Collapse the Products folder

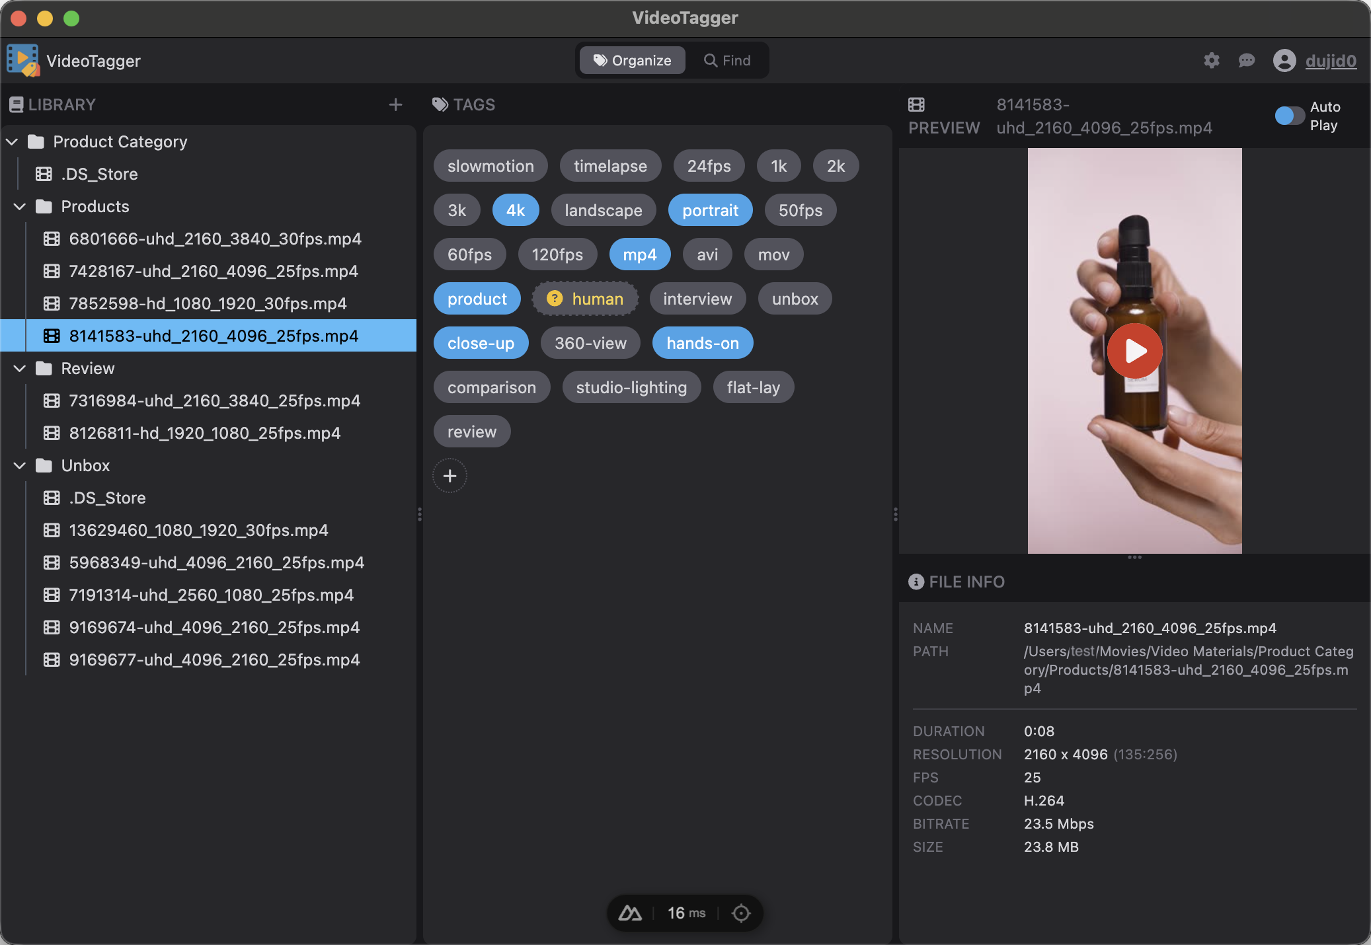tap(19, 206)
